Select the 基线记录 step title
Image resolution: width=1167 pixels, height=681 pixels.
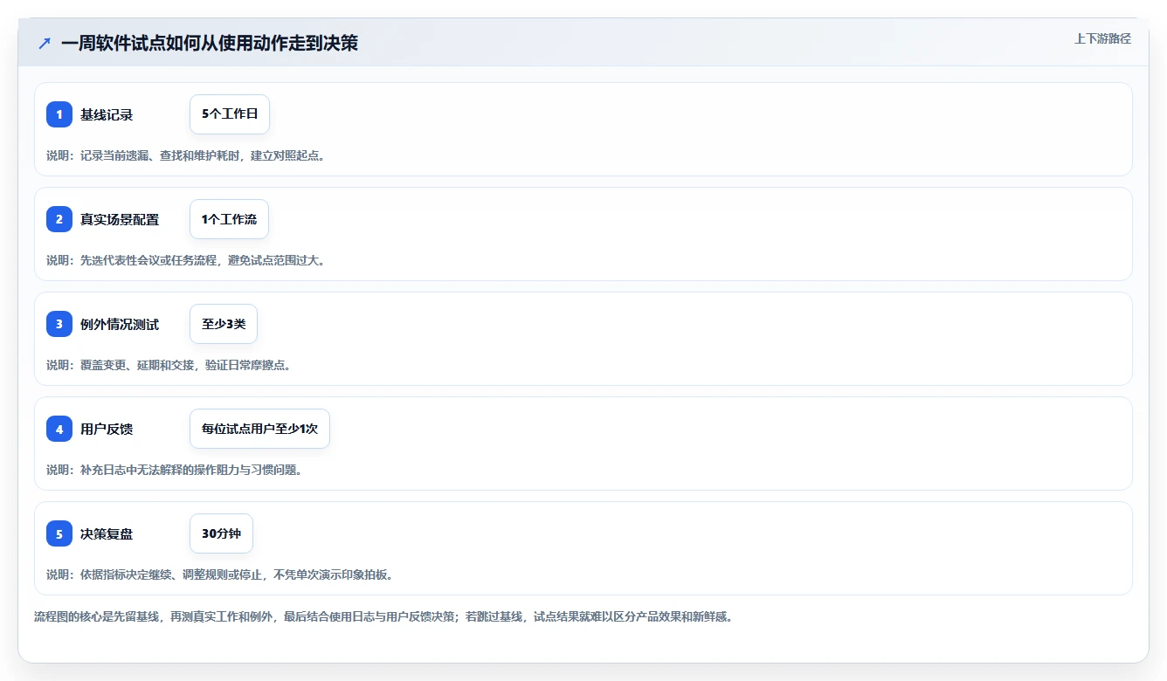click(107, 114)
